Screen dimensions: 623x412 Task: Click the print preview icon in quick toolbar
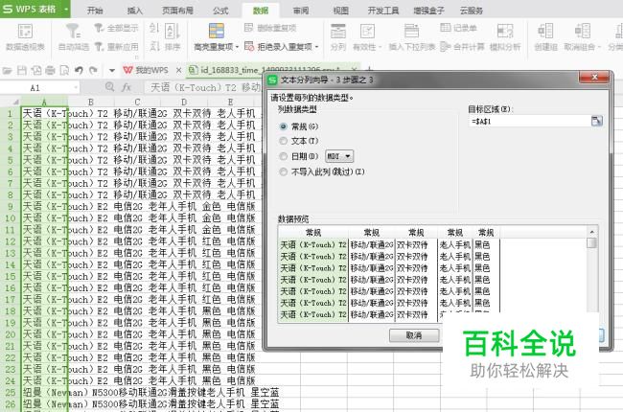tap(64, 71)
